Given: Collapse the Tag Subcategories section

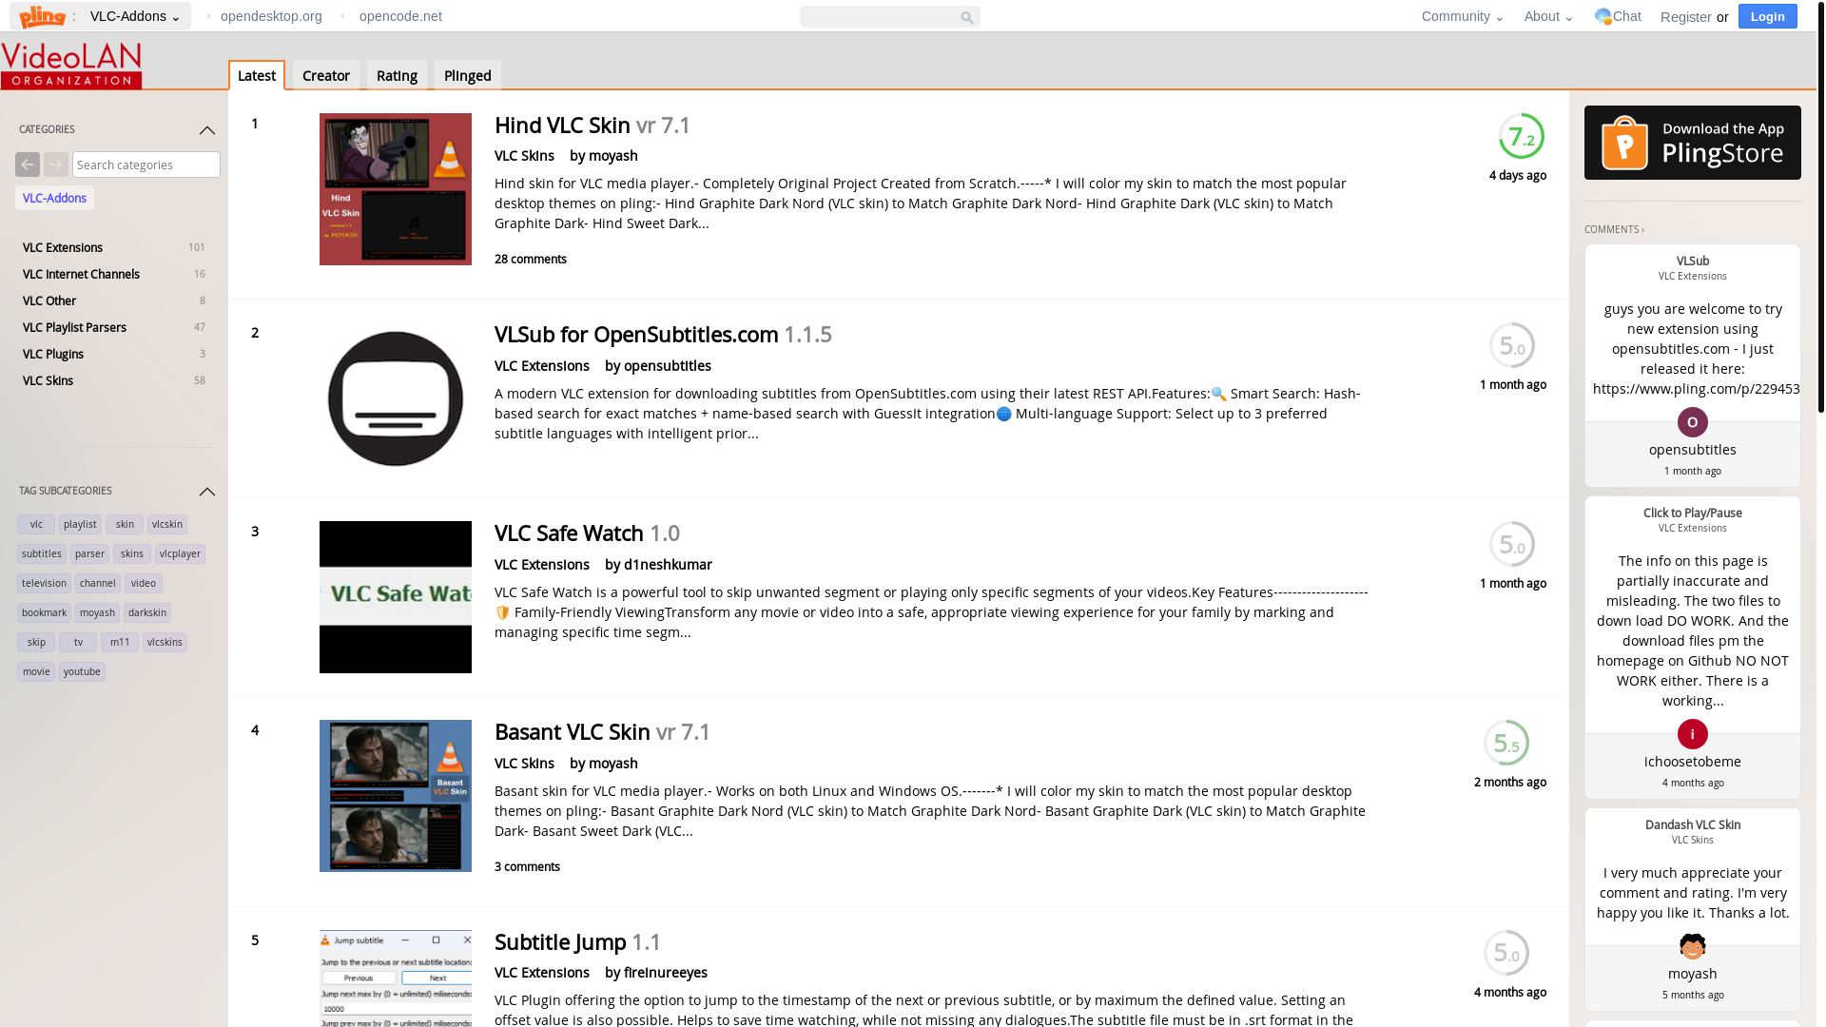Looking at the screenshot, I should click(207, 492).
